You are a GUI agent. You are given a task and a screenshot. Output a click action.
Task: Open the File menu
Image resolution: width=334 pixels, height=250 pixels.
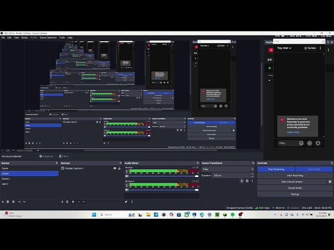3,37
